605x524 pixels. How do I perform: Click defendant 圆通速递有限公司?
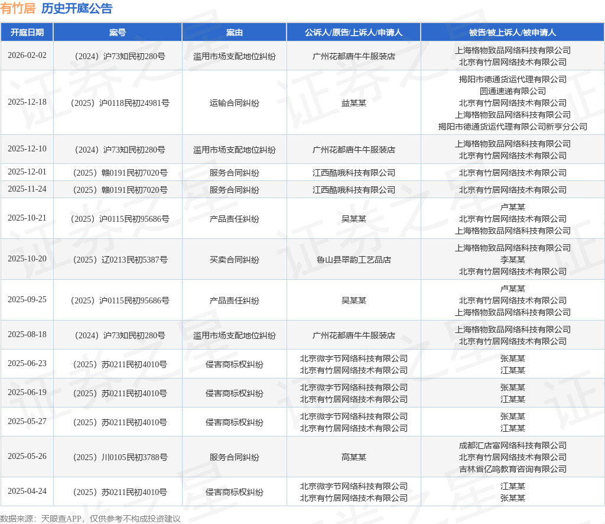(x=512, y=91)
